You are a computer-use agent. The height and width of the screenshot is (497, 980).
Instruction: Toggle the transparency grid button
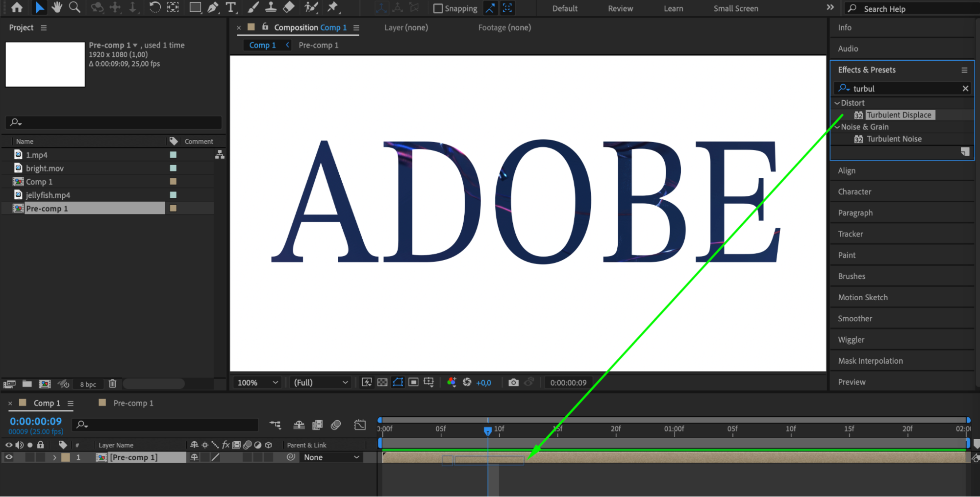382,382
